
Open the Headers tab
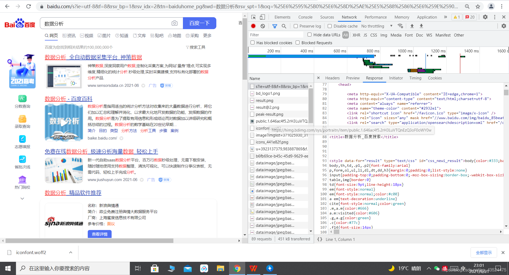[x=332, y=78]
